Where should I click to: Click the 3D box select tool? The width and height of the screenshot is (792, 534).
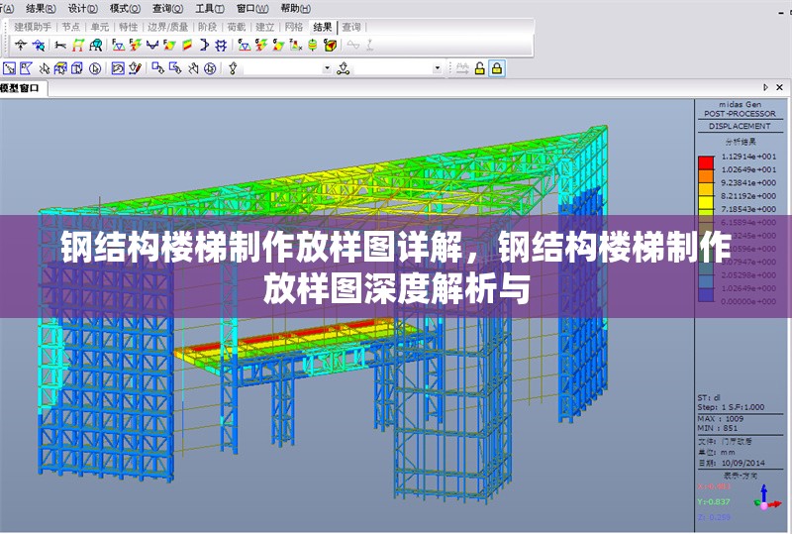point(77,68)
